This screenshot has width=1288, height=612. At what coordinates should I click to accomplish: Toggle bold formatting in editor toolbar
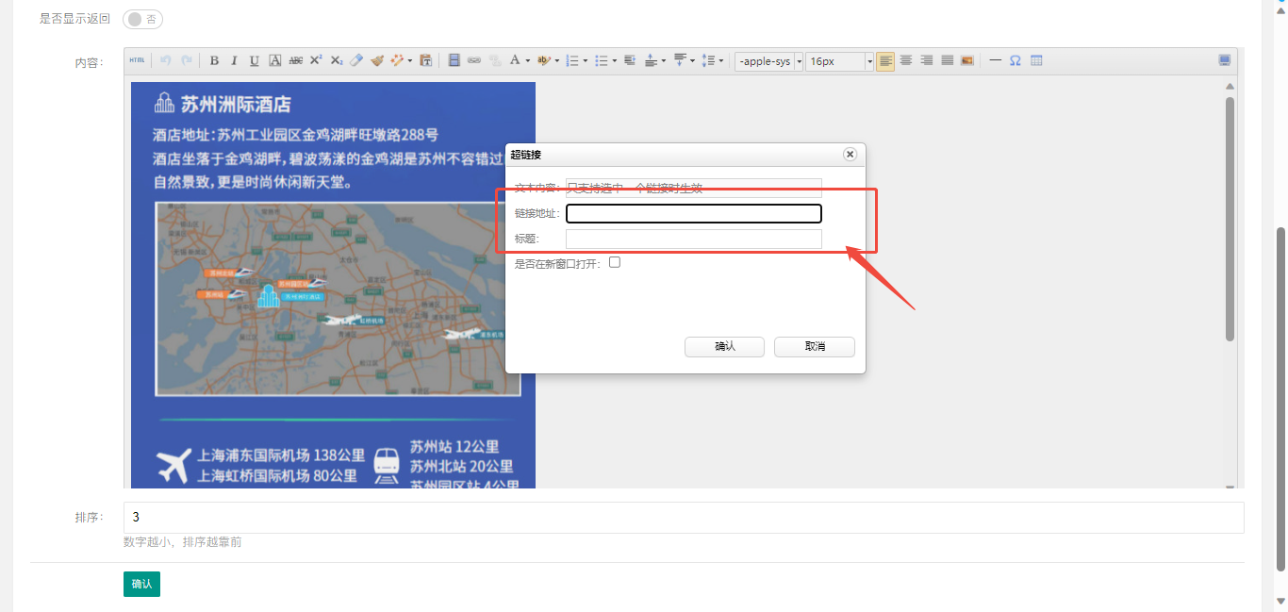pos(214,60)
